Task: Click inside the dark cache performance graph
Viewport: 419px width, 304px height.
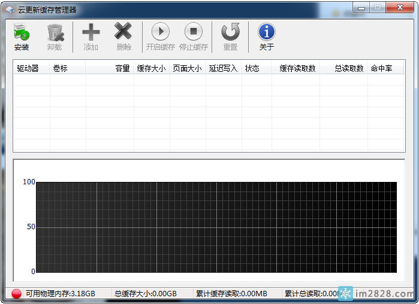Action: (x=216, y=227)
